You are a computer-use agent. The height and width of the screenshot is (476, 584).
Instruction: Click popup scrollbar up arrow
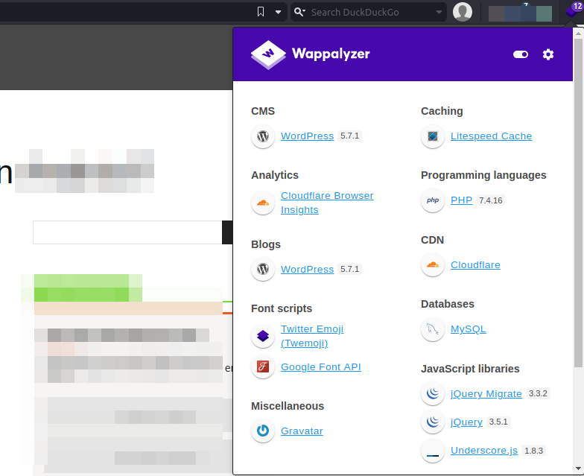pos(578,34)
